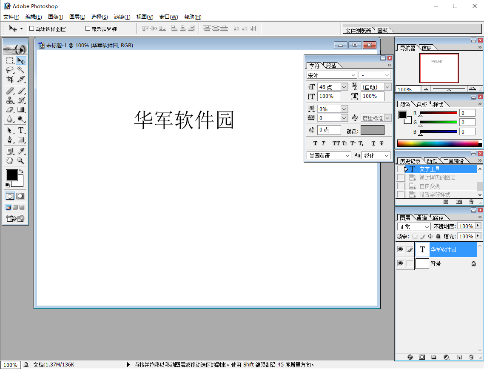Viewport: 484px width, 369px height.
Task: Select the Eraser tool
Action: 9,109
